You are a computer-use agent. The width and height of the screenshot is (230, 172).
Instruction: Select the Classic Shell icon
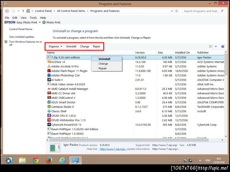tap(49, 111)
